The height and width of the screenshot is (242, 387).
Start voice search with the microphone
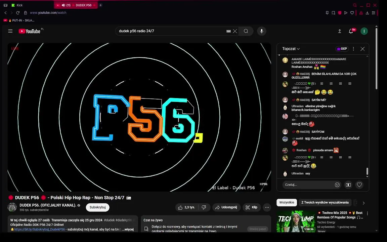pyautogui.click(x=262, y=31)
